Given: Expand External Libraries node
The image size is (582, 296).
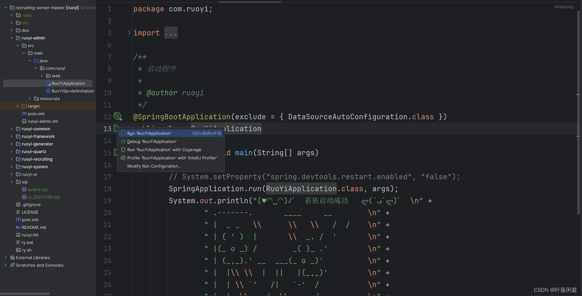Looking at the screenshot, I should pyautogui.click(x=6, y=258).
